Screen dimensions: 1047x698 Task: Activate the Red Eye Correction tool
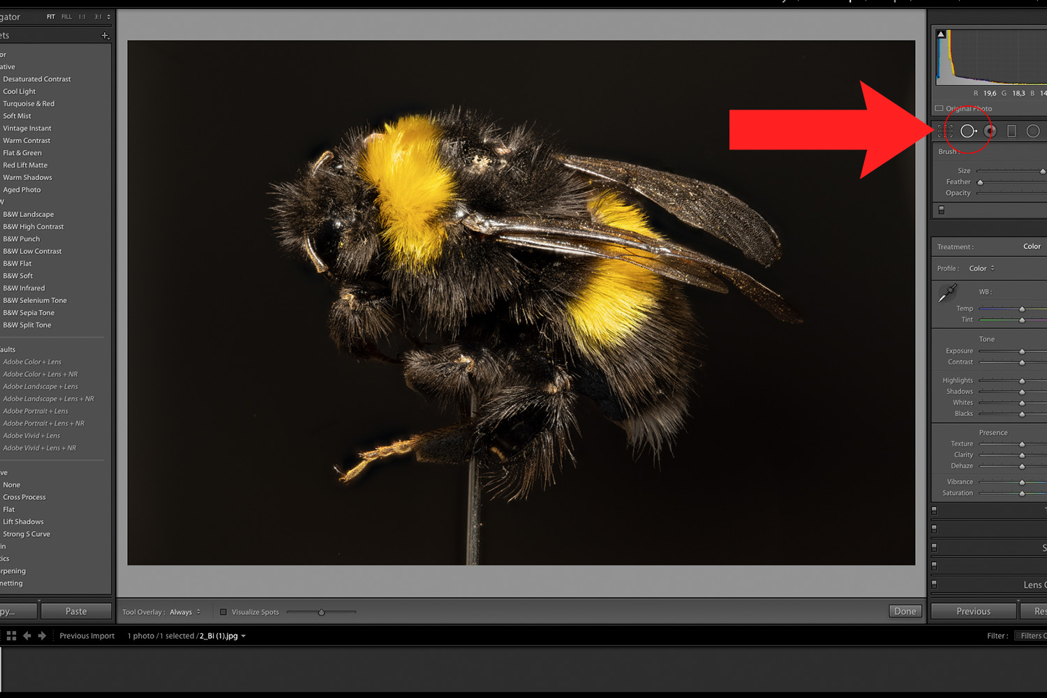(x=990, y=131)
